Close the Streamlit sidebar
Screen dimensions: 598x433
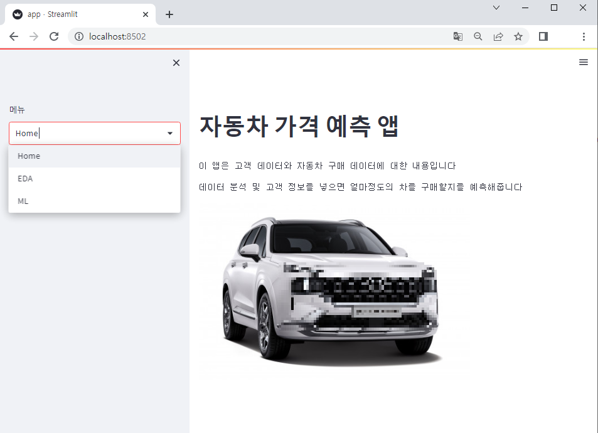(x=176, y=63)
